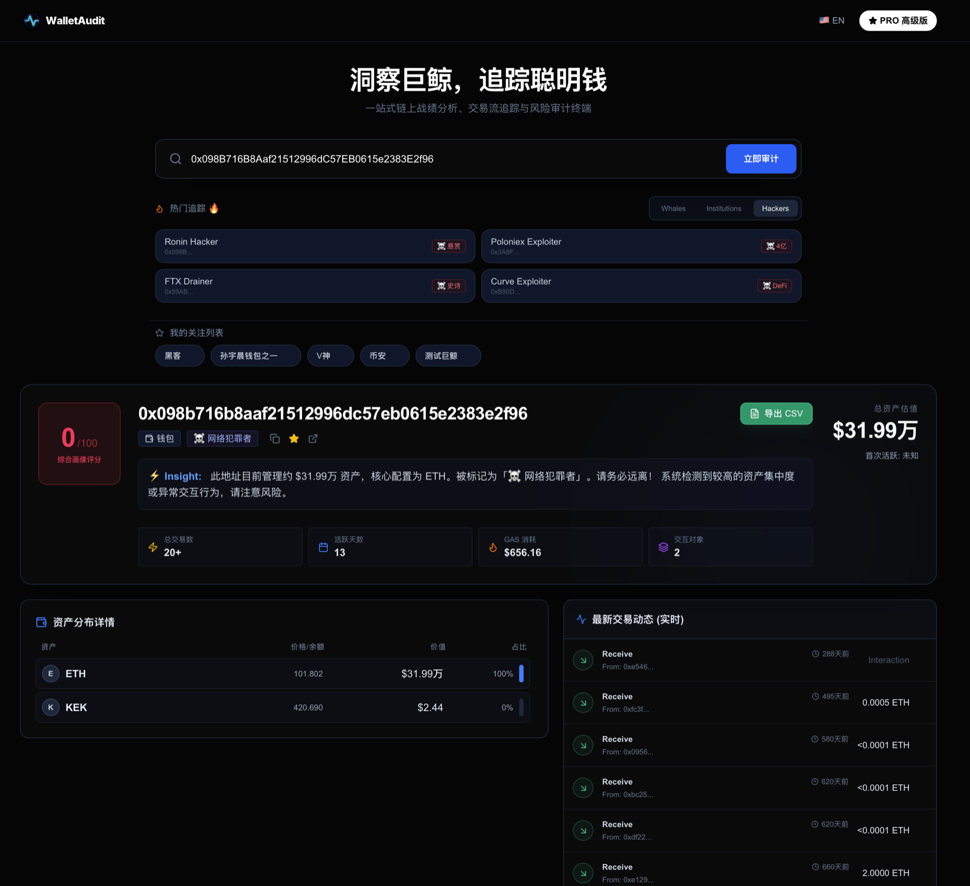The width and height of the screenshot is (970, 886).
Task: Click the lightning icon beside 总交易数
Action: point(153,547)
